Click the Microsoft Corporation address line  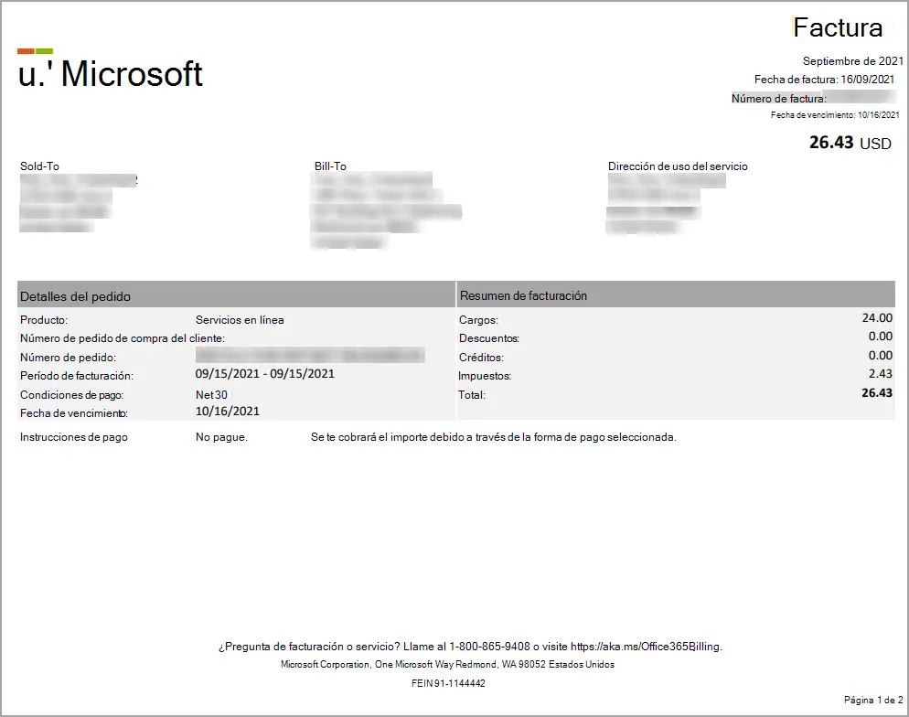pos(447,664)
